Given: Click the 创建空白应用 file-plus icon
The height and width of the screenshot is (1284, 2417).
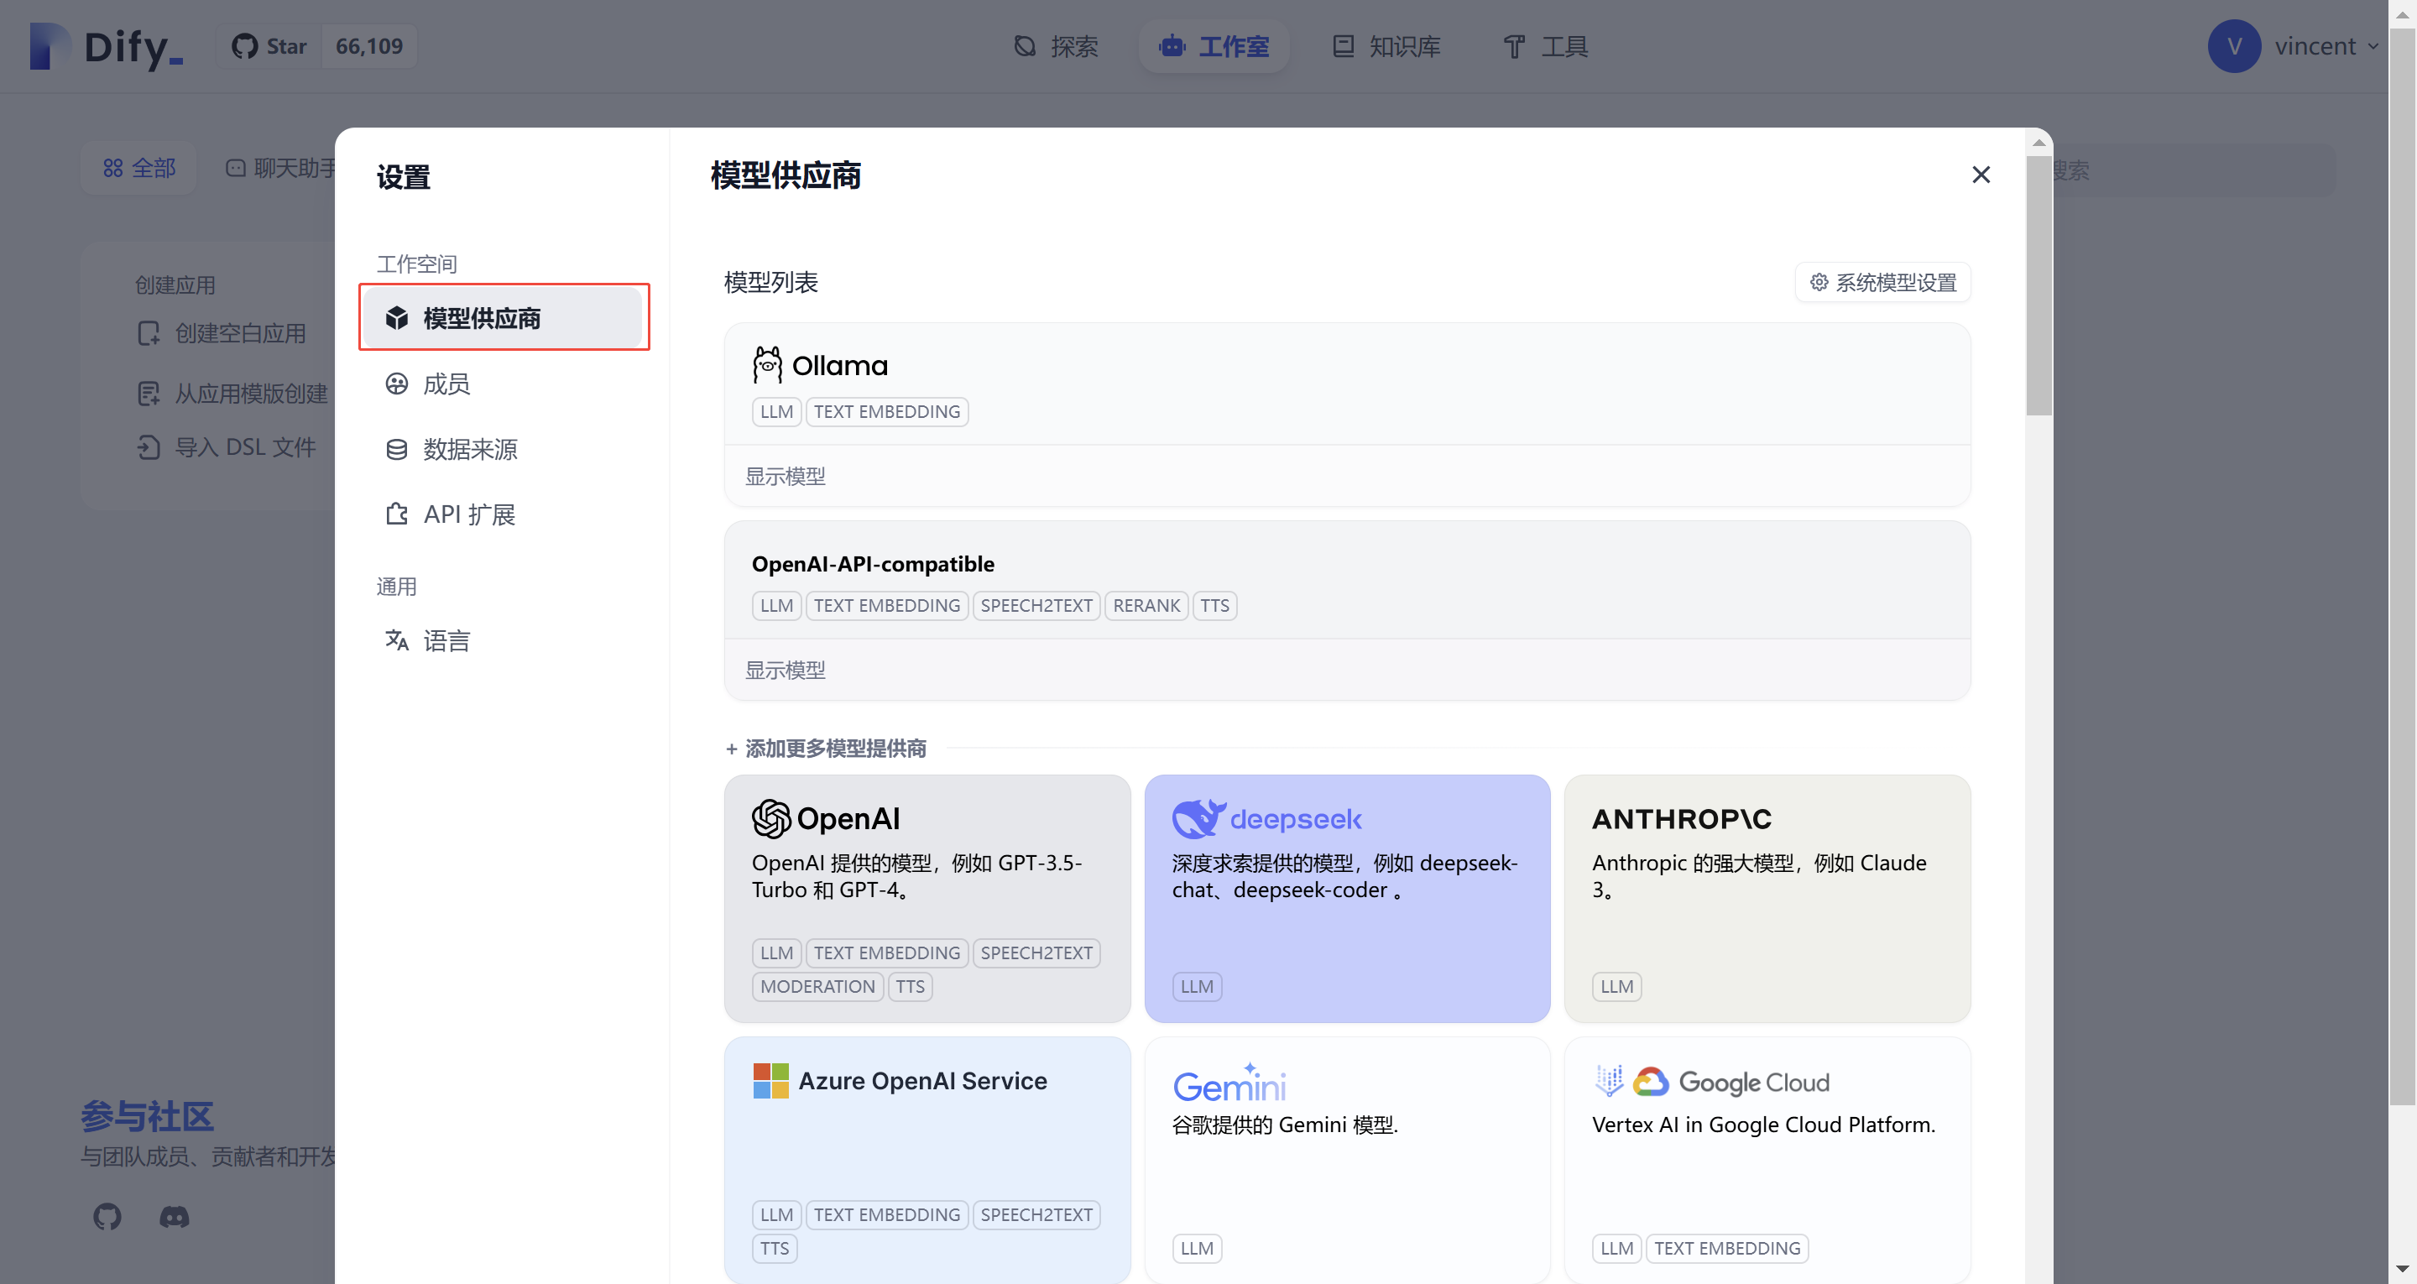Looking at the screenshot, I should pyautogui.click(x=149, y=333).
